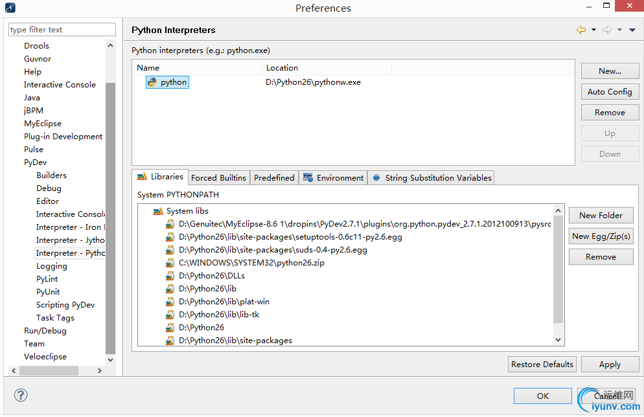Screen dimensions: 644x417
Task: Select jBPM in the preferences tree
Action: pyautogui.click(x=33, y=111)
